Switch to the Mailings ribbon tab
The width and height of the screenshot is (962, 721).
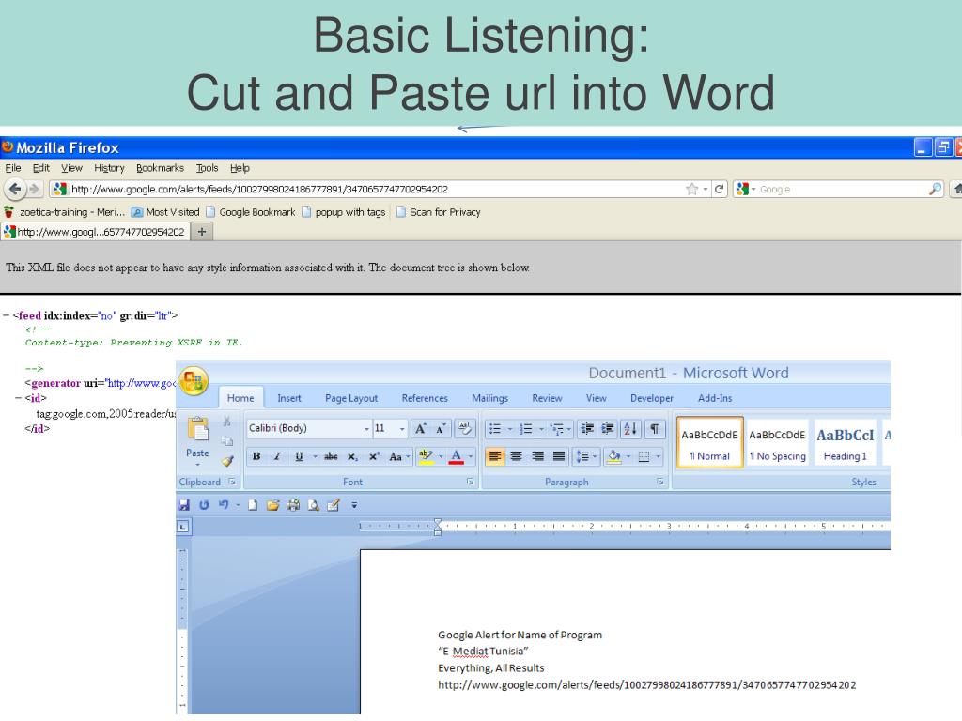pyautogui.click(x=489, y=398)
